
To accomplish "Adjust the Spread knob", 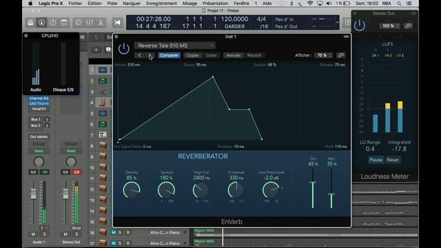I will pyautogui.click(x=166, y=190).
